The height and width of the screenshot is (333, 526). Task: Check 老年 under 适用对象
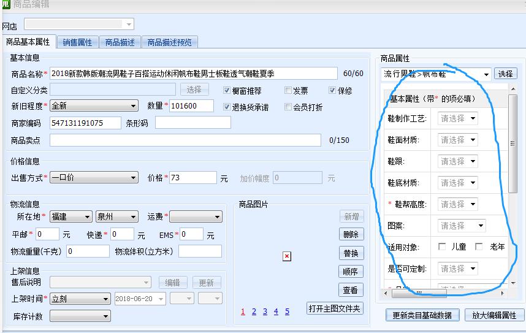click(479, 247)
